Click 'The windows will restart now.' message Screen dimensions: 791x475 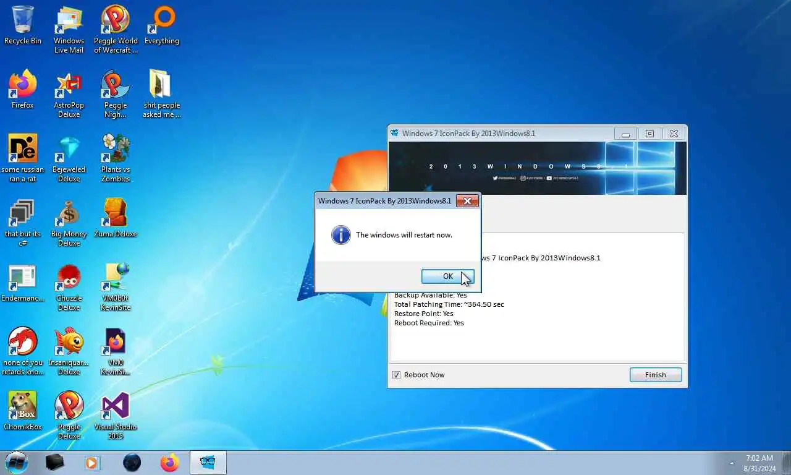click(404, 235)
